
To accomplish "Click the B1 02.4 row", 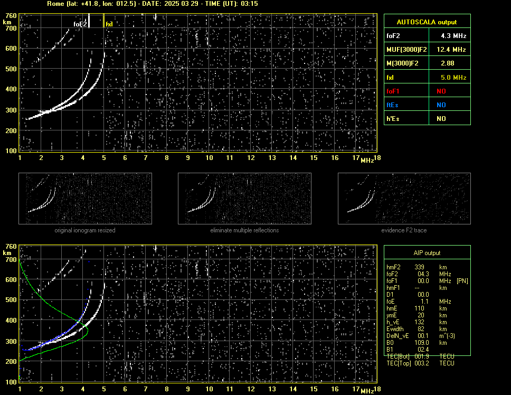I will (x=408, y=350).
